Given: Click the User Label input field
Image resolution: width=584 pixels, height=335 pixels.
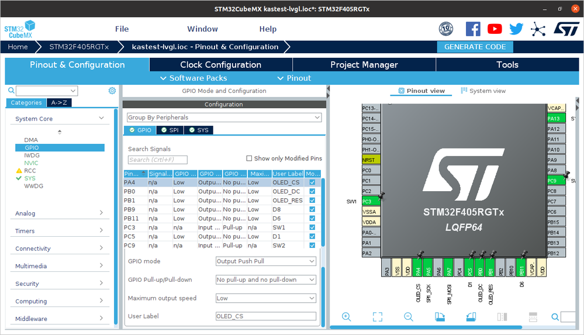Looking at the screenshot, I should click(x=266, y=316).
